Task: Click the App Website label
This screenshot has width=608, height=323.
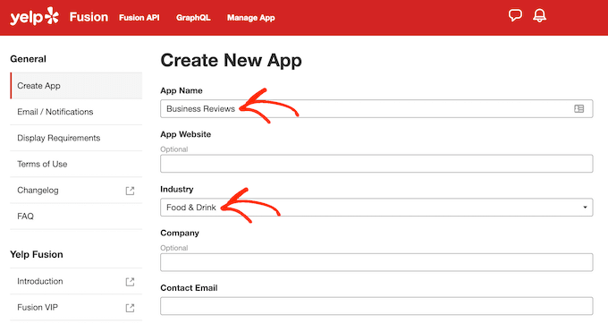Action: (x=186, y=134)
